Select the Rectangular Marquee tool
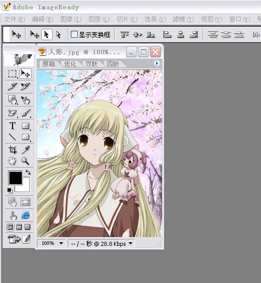Viewport: 261px width, 283px height. (13, 74)
